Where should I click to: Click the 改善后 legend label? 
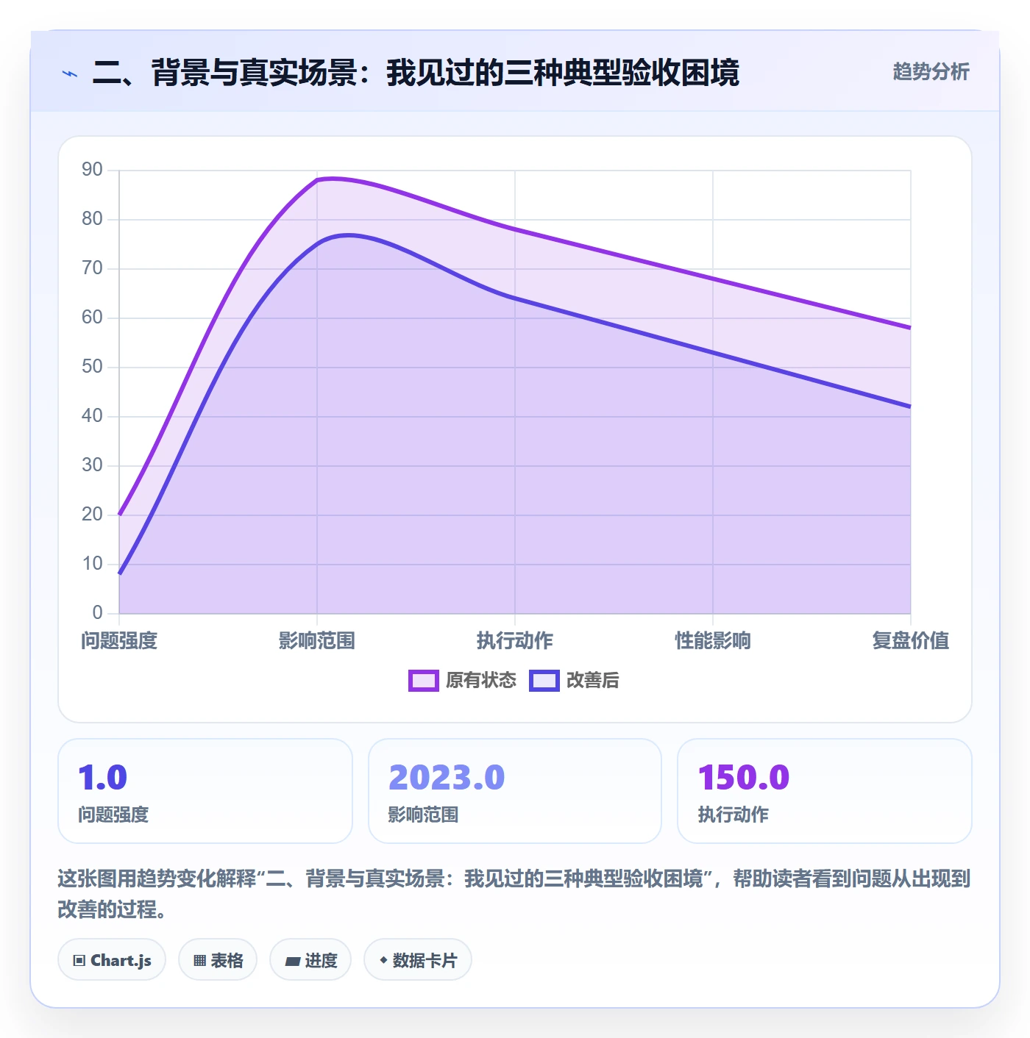coord(592,681)
